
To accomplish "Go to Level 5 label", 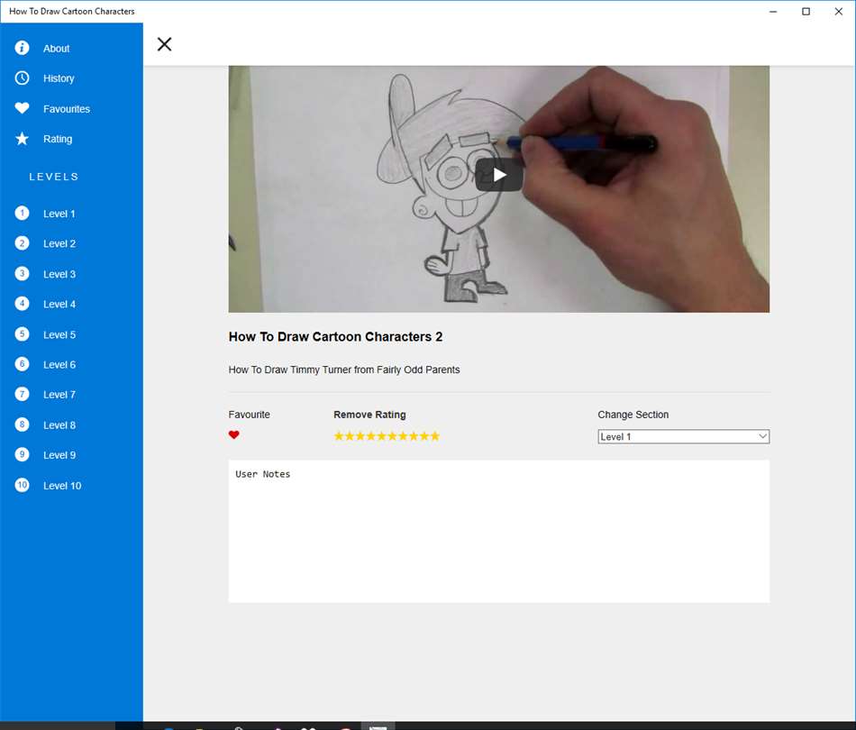I will 59,335.
